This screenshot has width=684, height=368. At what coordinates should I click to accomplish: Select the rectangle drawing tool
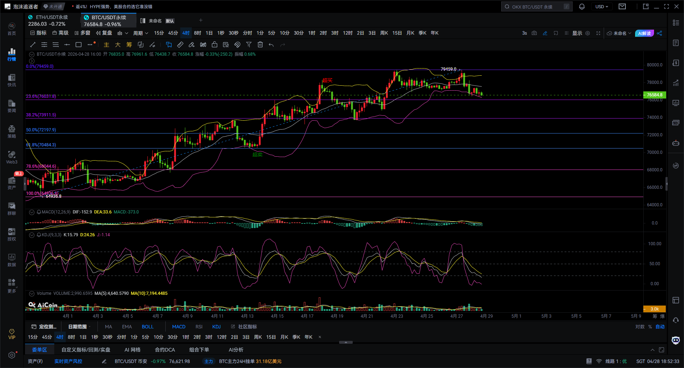coord(79,45)
